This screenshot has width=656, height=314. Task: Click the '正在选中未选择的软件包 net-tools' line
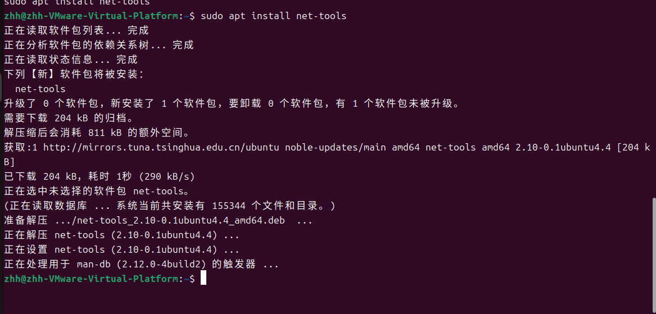click(x=97, y=191)
